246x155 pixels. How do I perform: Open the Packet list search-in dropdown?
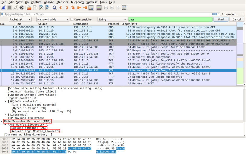pyautogui.click(x=20, y=20)
